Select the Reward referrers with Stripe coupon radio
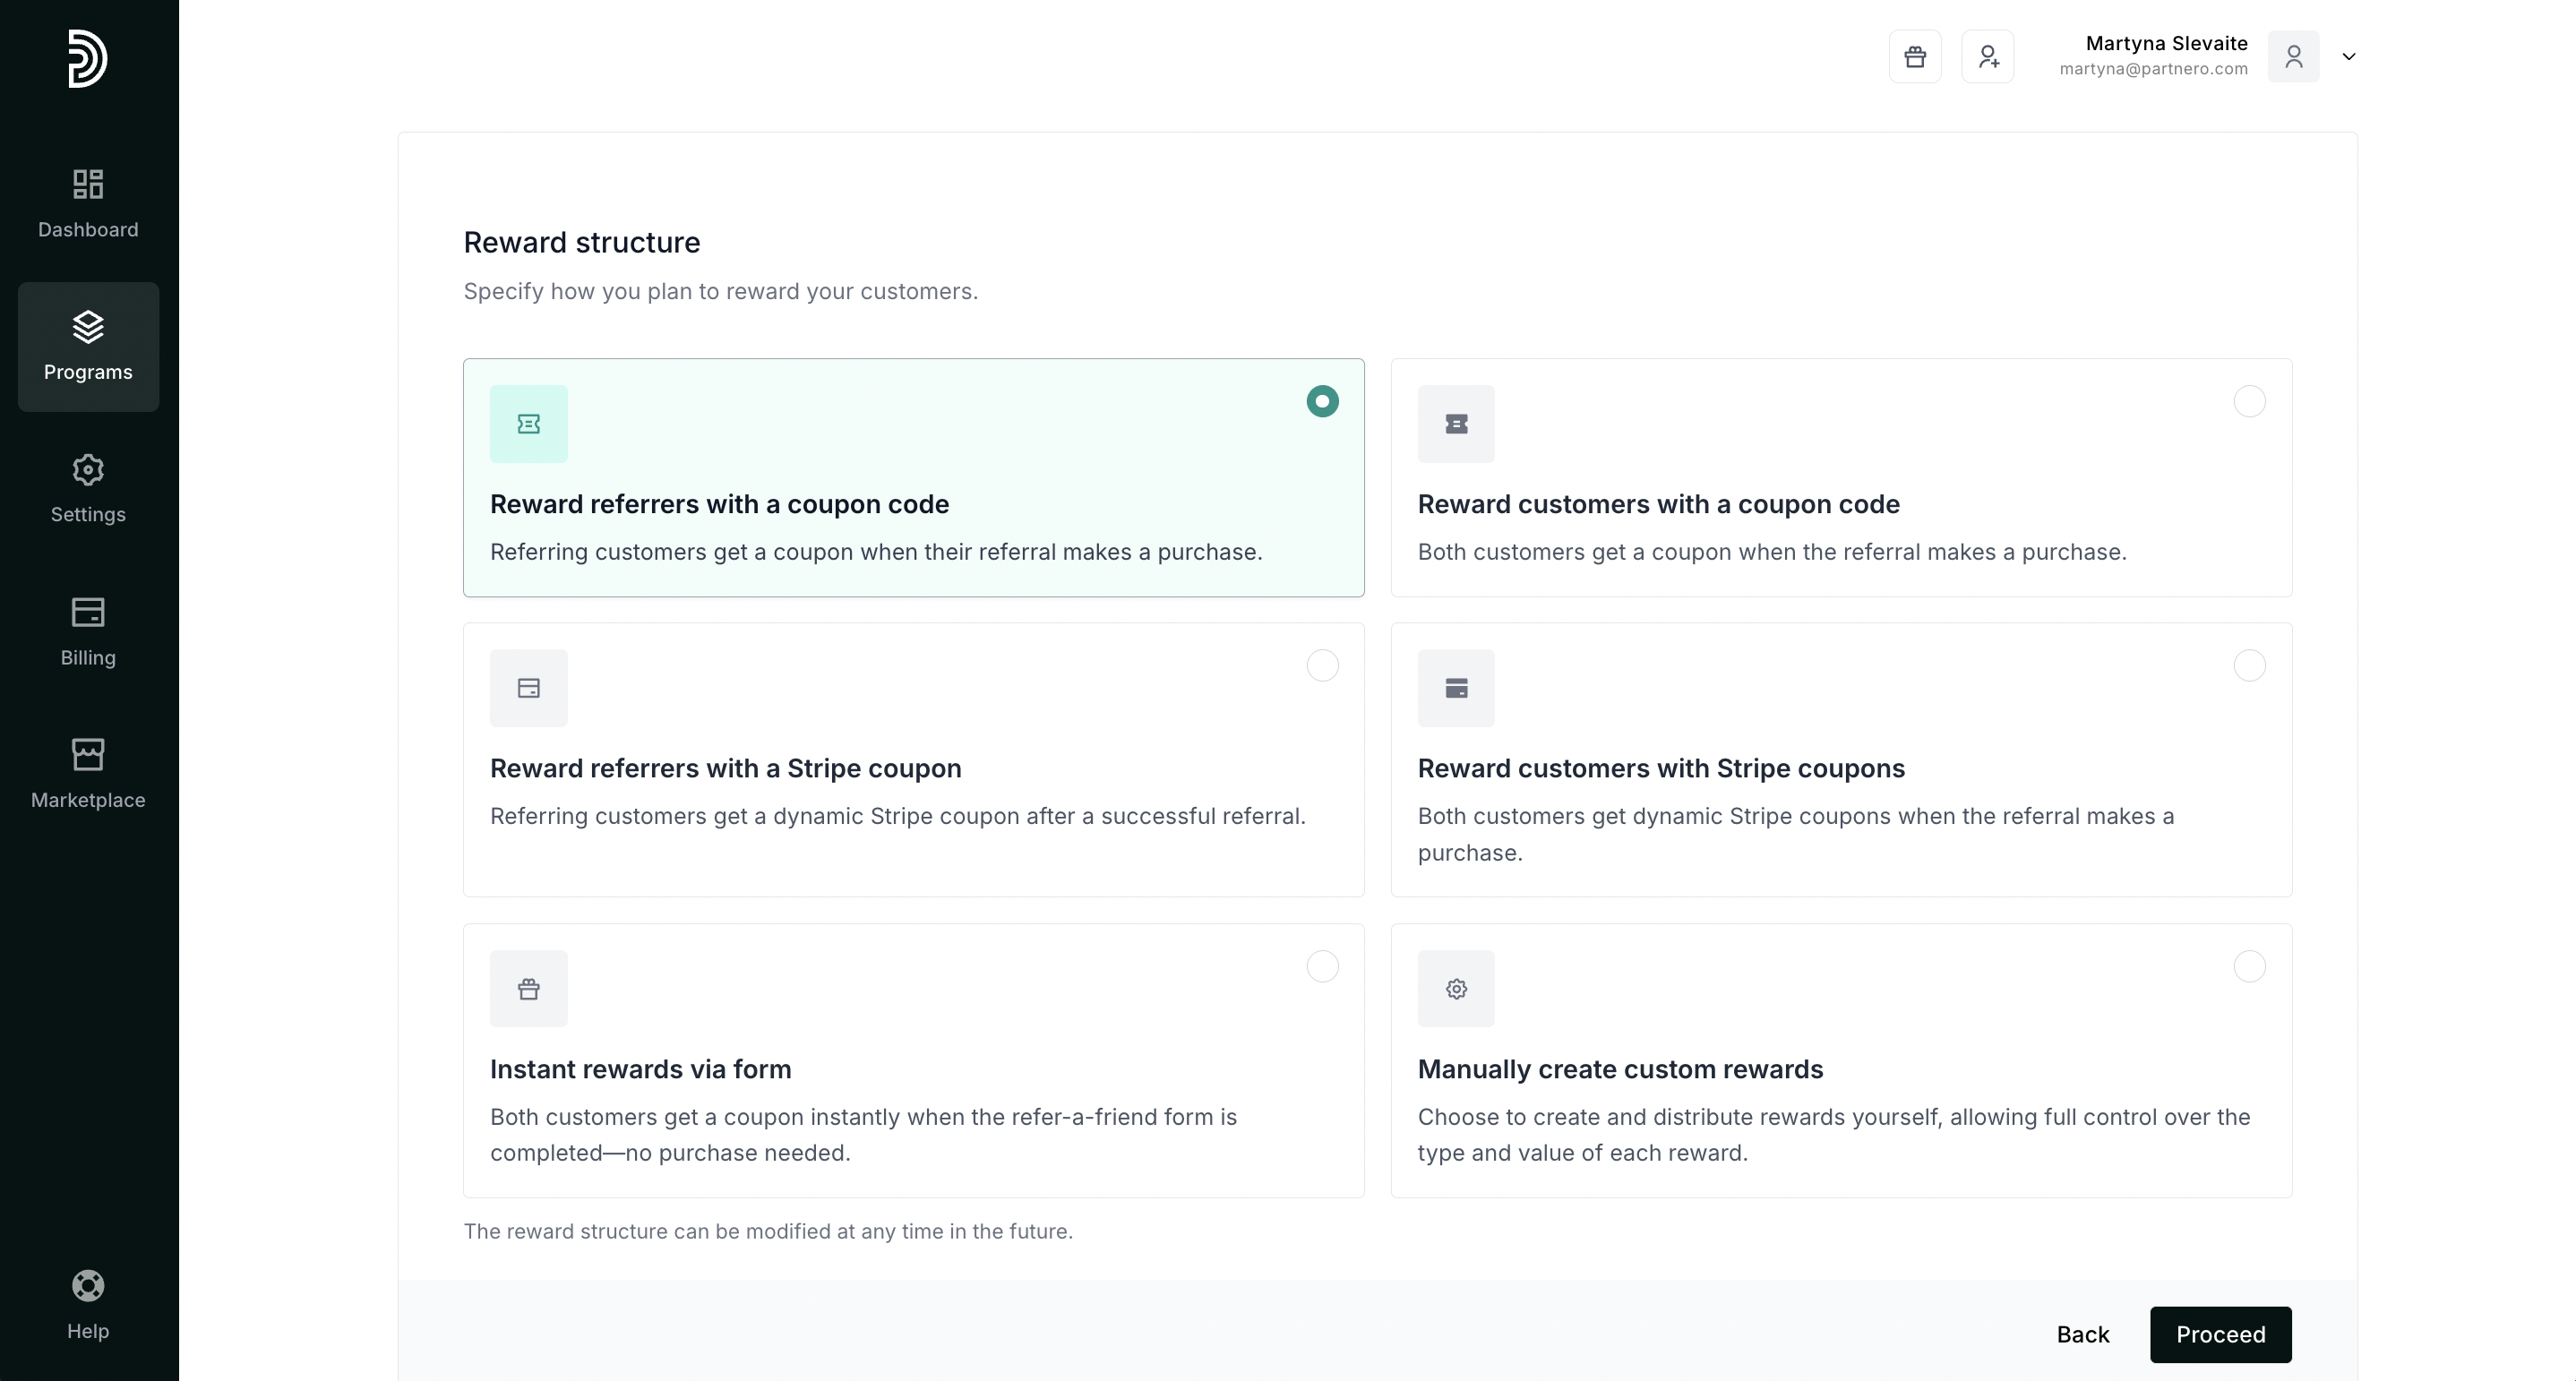The image size is (2576, 1381). 1321,666
